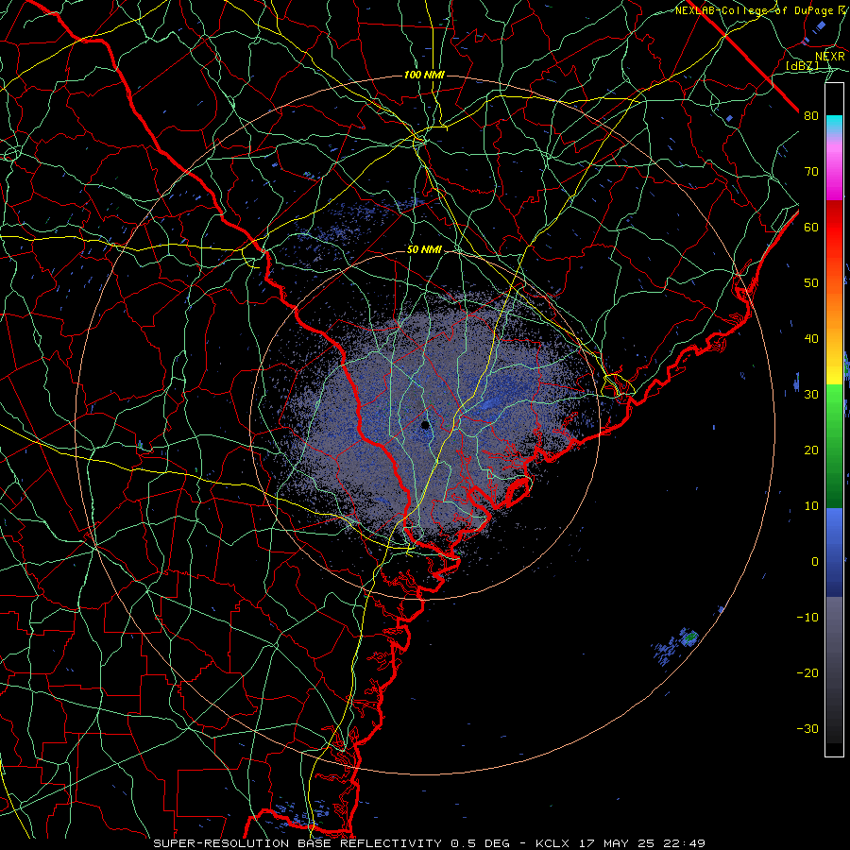This screenshot has width=850, height=850.
Task: Click the red segment of the color bar
Action: tap(834, 228)
